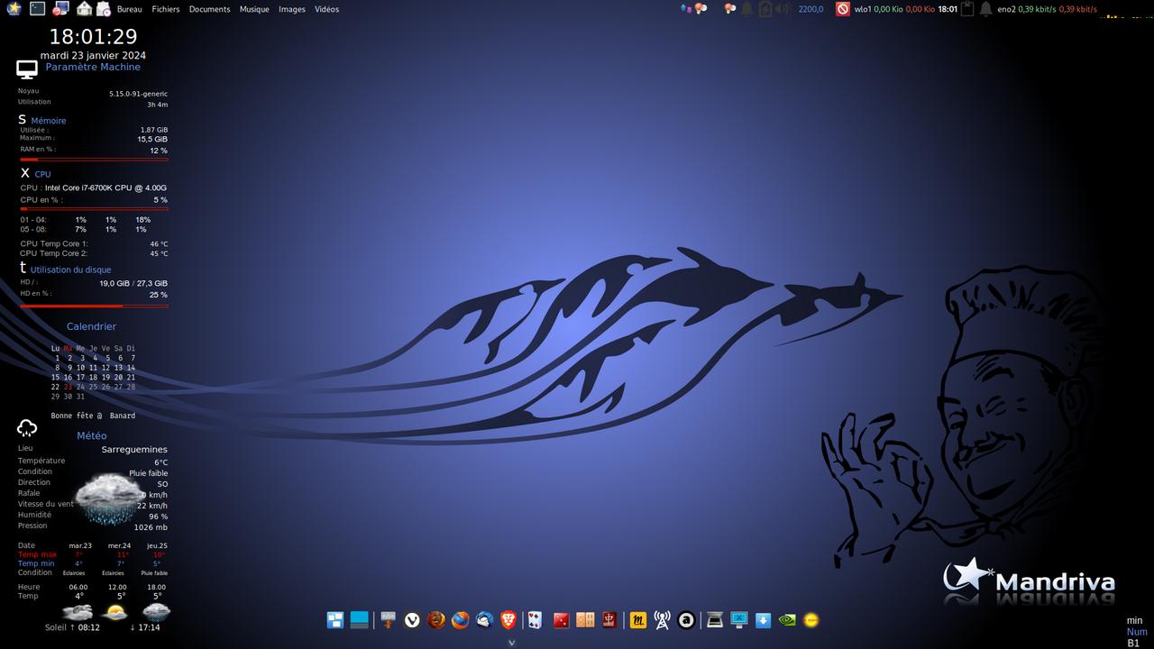
Task: Click the disk usage progress bar
Action: coord(94,306)
